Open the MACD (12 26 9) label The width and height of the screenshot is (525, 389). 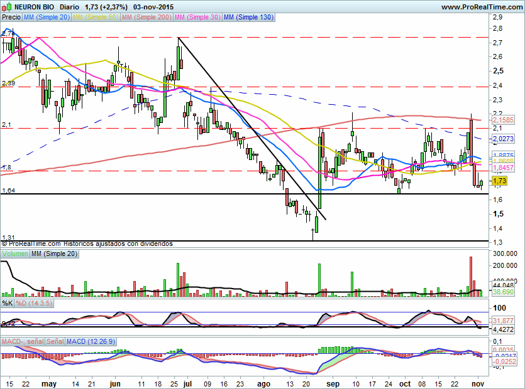pos(91,341)
